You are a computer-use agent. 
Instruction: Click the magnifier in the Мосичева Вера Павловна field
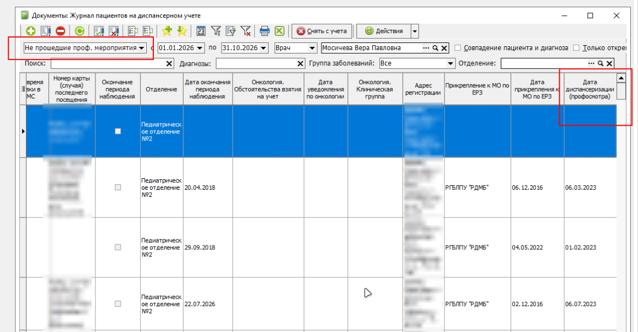[436, 48]
